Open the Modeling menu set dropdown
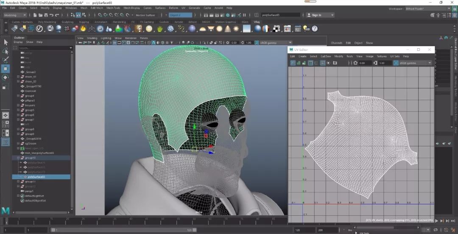 tap(14, 15)
